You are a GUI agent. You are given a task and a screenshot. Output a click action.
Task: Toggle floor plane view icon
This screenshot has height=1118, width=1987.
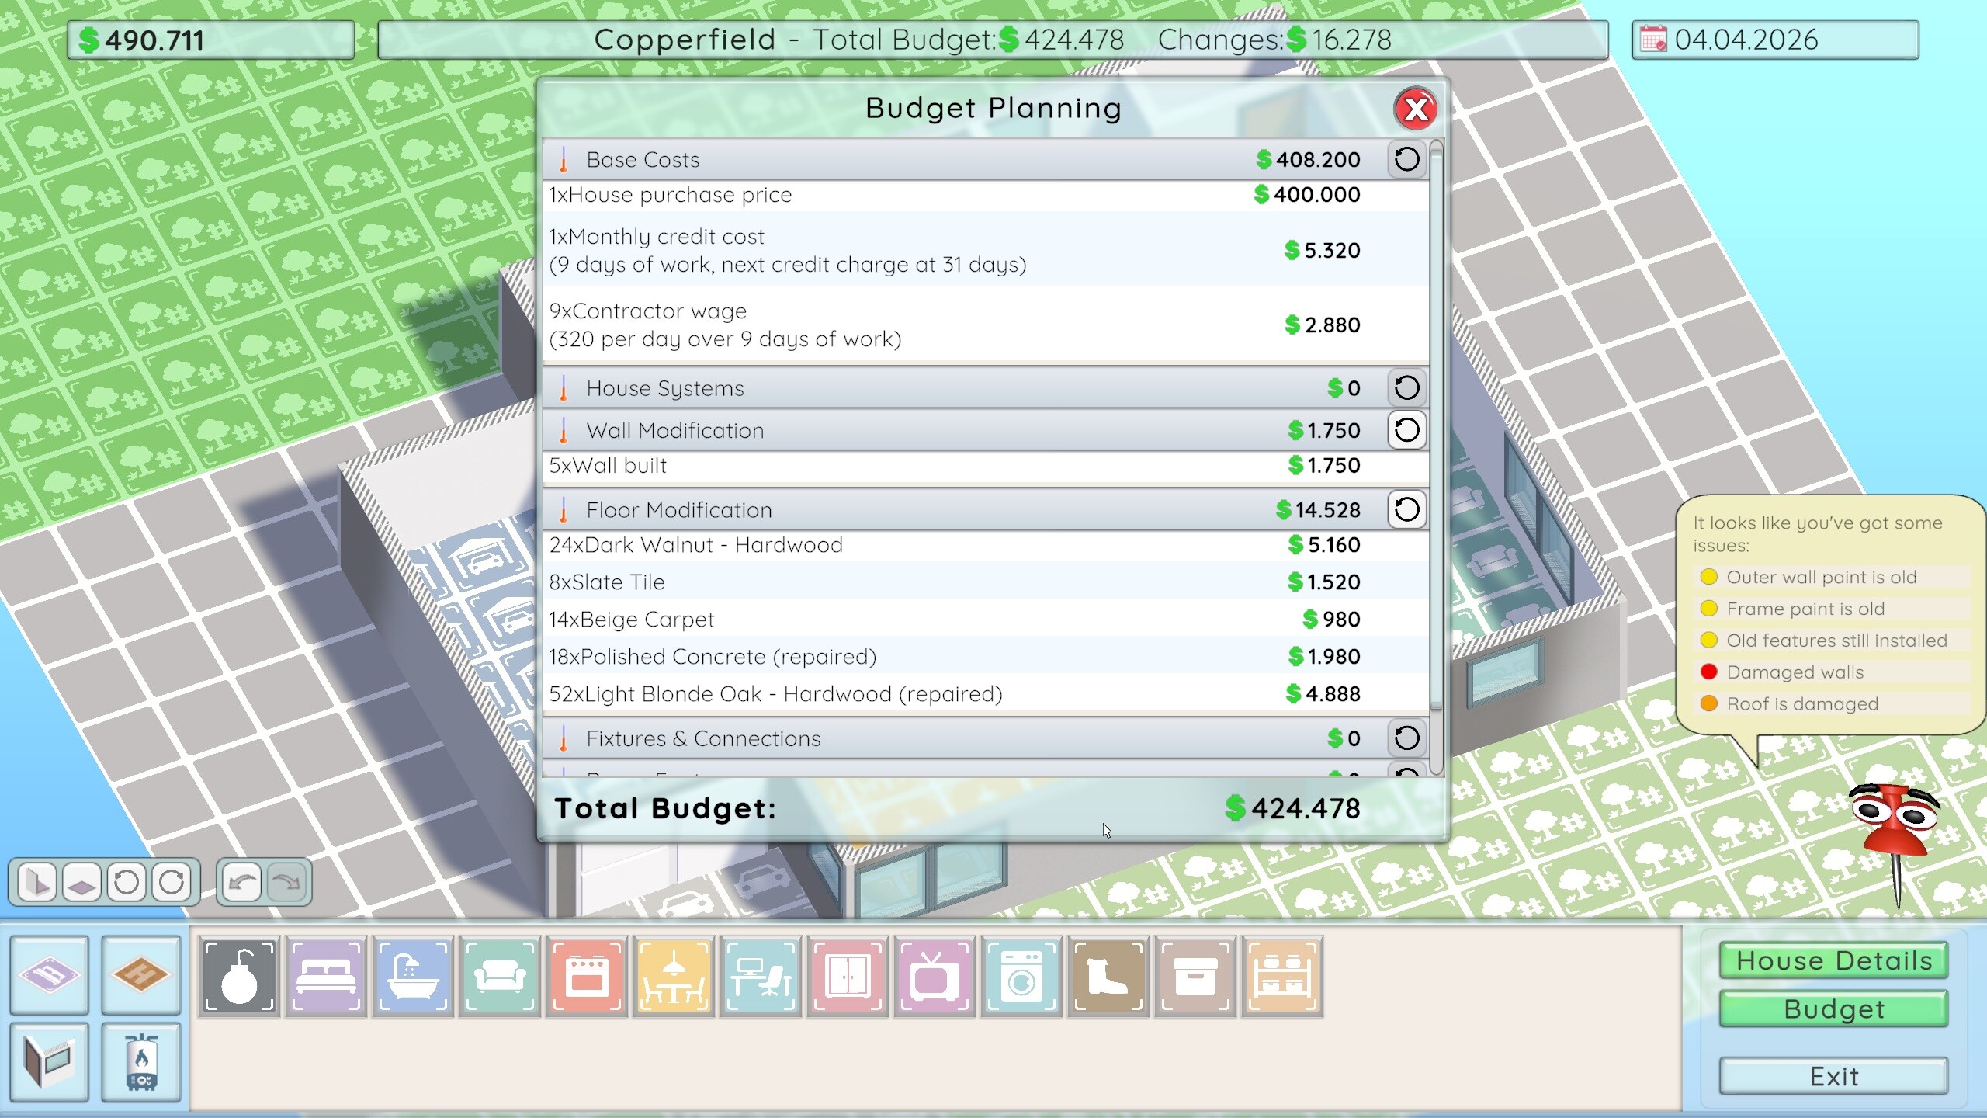point(81,883)
